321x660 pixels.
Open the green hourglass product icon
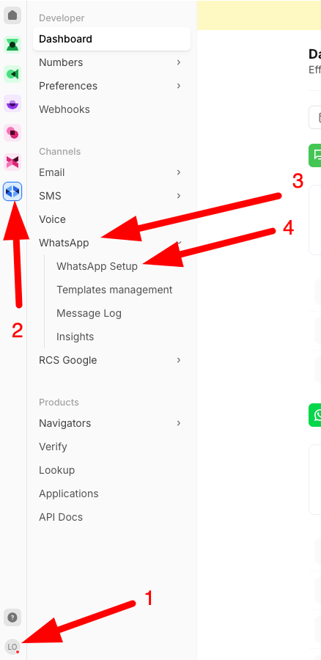click(x=12, y=45)
